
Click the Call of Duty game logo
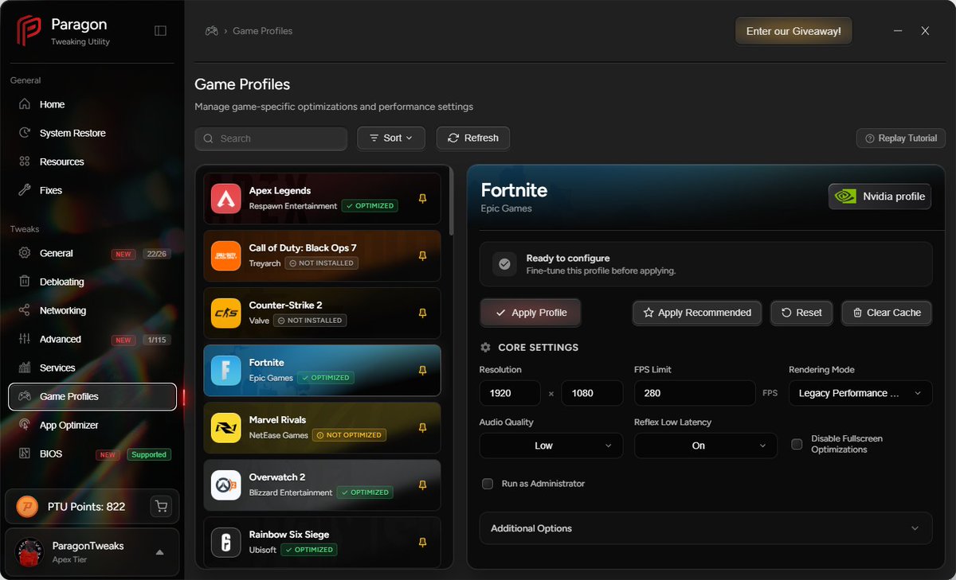click(225, 255)
